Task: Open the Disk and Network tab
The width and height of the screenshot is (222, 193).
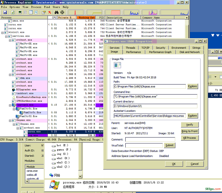Action: point(190,52)
